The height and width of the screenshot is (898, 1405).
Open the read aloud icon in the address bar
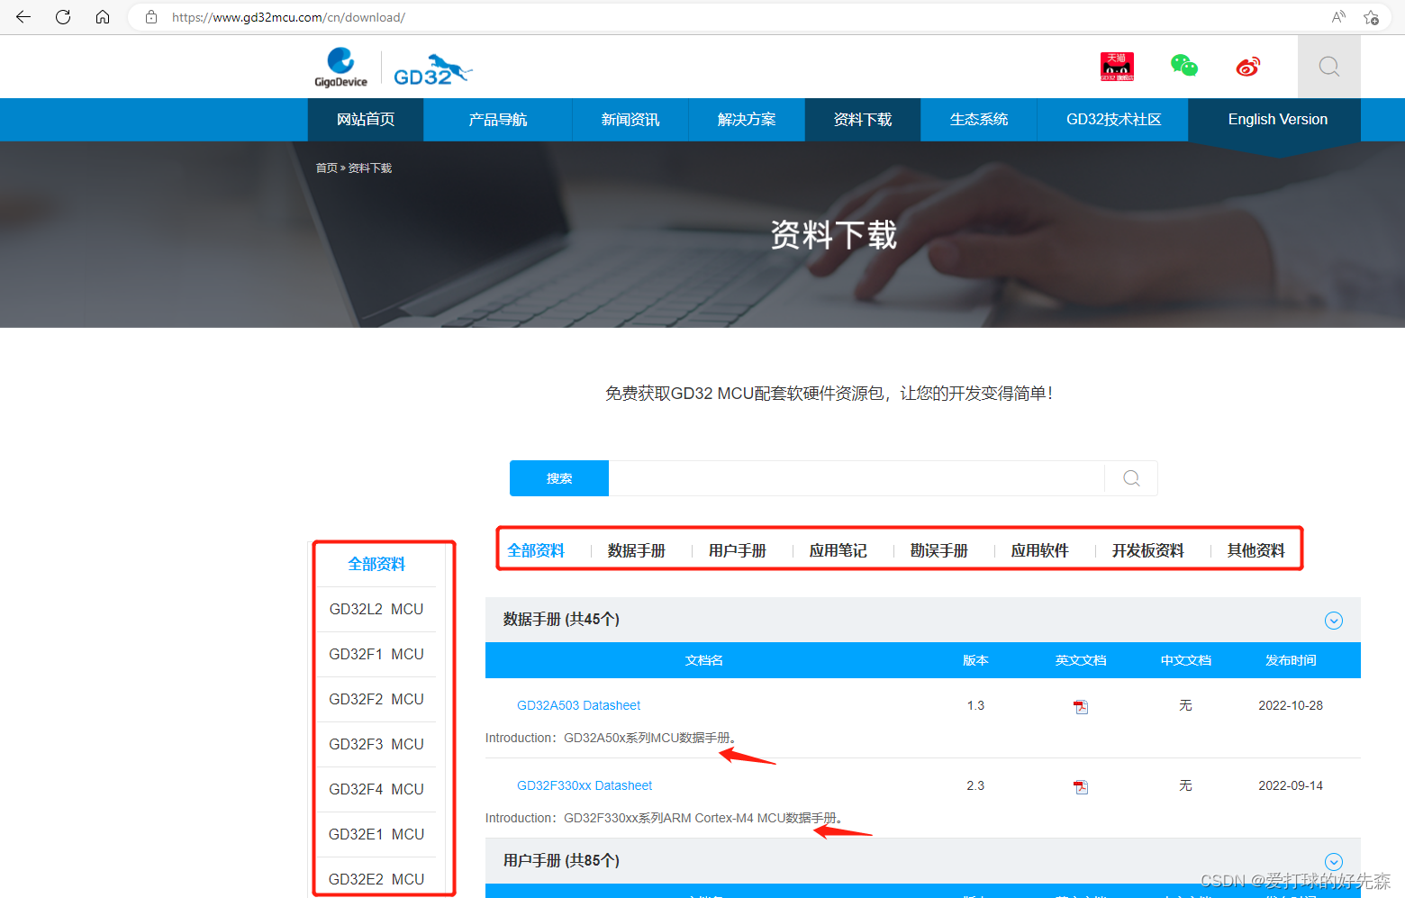tap(1338, 17)
